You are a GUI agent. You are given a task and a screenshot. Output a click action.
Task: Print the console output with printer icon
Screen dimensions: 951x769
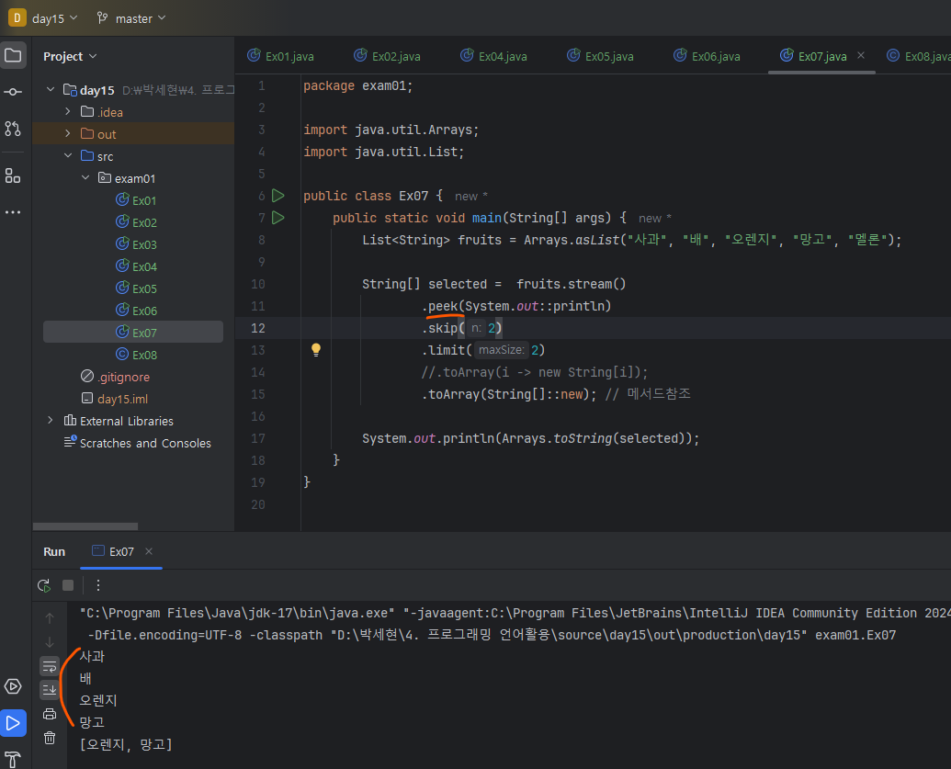[x=50, y=714]
